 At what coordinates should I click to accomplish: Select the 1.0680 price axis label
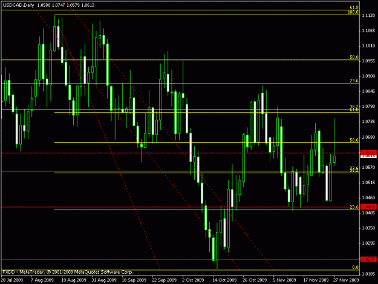[x=368, y=137]
